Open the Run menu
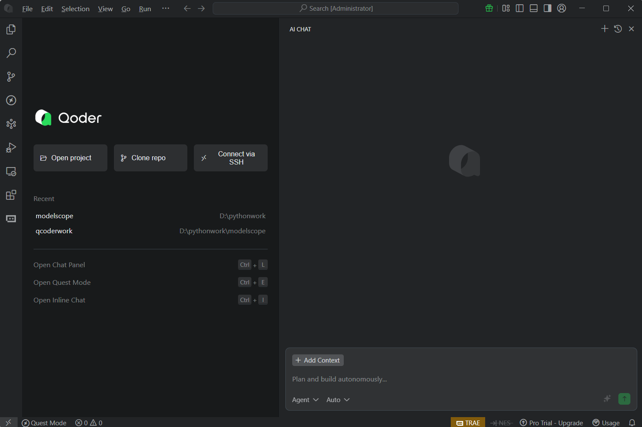This screenshot has height=427, width=642. pyautogui.click(x=145, y=9)
